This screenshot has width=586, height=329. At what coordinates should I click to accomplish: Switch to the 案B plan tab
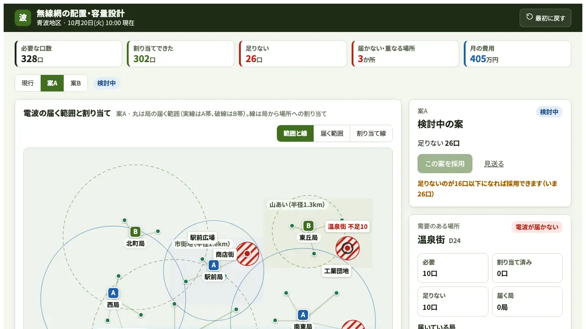[x=76, y=83]
